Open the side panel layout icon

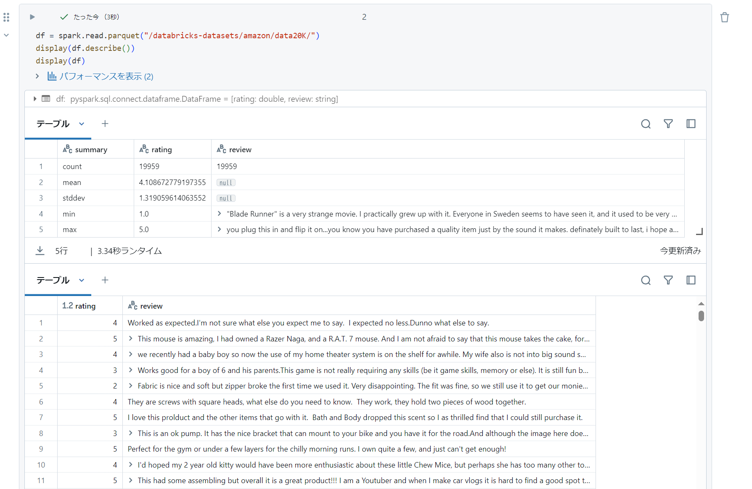click(x=691, y=124)
